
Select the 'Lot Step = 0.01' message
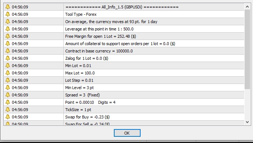tap(79, 80)
